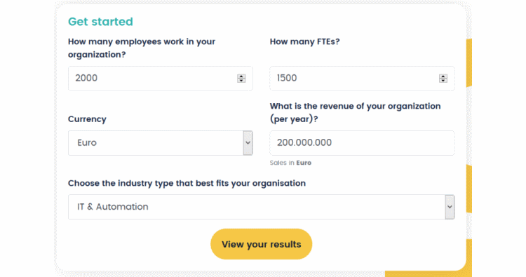Select the Euro currency combo box

tap(161, 143)
